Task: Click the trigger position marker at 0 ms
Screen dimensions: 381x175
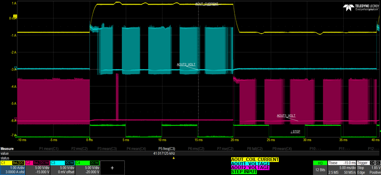Action: point(90,139)
